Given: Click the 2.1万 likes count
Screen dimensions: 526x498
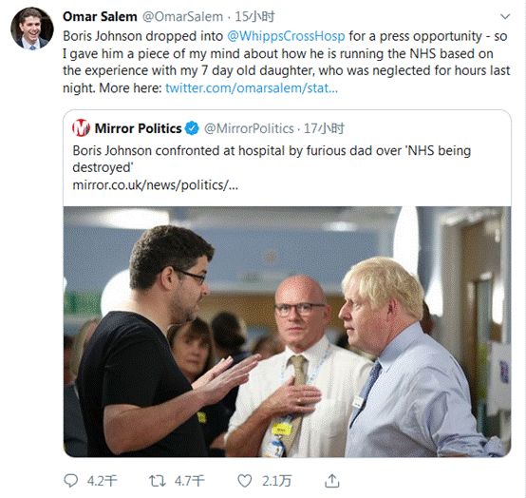Looking at the screenshot, I should [x=276, y=481].
